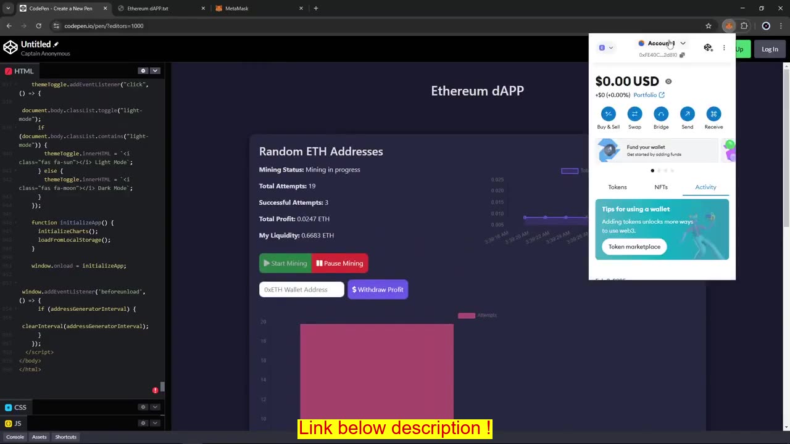Viewport: 790px width, 444px height.
Task: Open the Console panel
Action: (x=15, y=437)
